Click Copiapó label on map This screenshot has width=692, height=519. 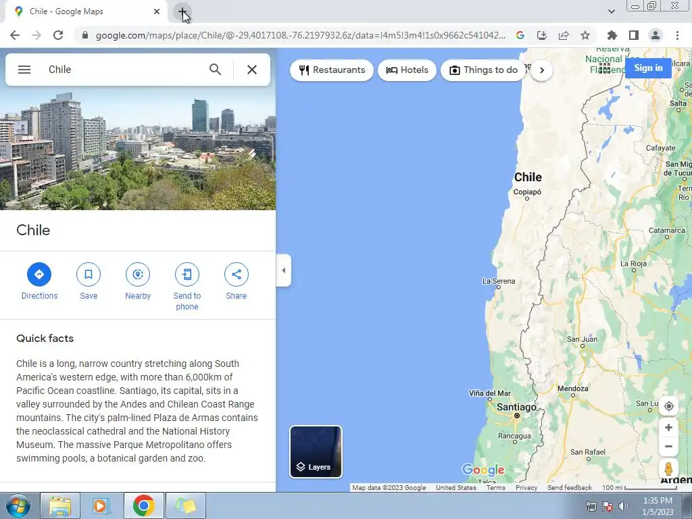pos(527,192)
